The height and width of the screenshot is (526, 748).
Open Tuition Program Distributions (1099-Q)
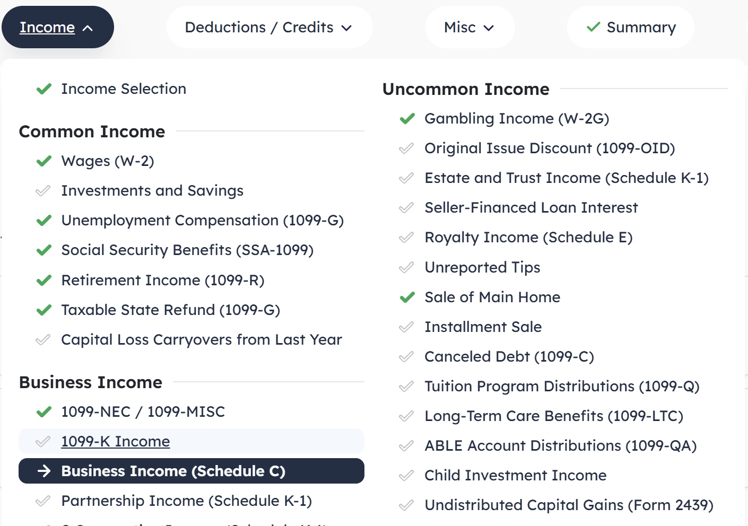pos(562,387)
